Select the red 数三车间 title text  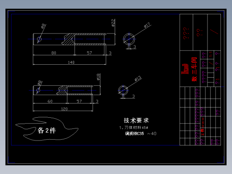194,69
